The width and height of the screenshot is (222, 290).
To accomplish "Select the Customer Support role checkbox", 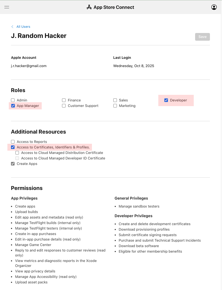I will 64,106.
